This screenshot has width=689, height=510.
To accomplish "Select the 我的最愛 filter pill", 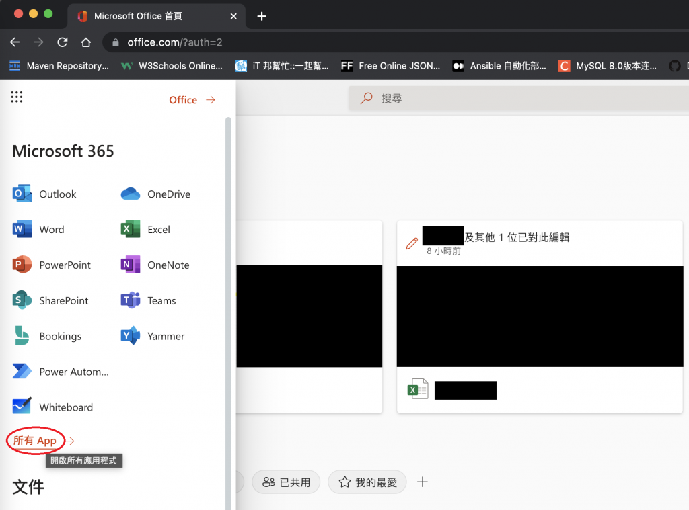I will coord(367,482).
